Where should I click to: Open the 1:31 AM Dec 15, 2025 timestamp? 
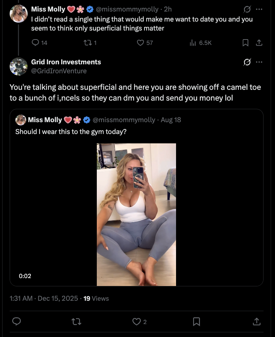coord(43,298)
